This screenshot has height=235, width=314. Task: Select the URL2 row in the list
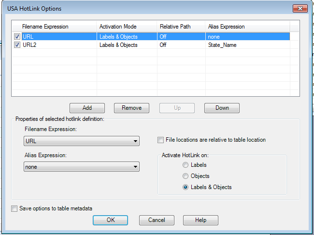pyautogui.click(x=151, y=44)
